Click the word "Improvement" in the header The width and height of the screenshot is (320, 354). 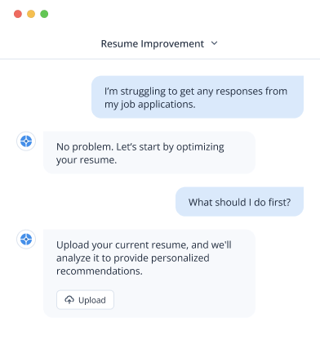pyautogui.click(x=172, y=44)
